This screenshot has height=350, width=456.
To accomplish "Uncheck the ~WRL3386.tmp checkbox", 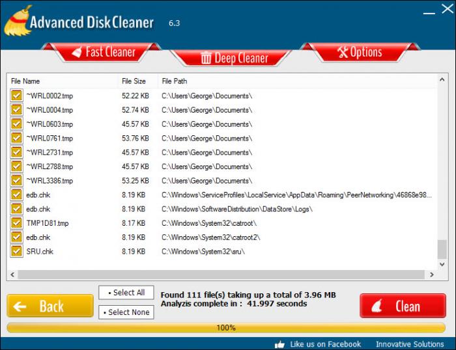I will [16, 180].
